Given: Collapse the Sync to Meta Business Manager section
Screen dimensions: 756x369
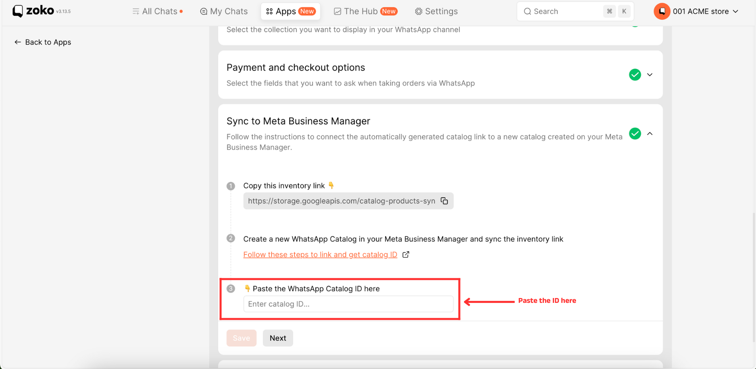Looking at the screenshot, I should (650, 133).
